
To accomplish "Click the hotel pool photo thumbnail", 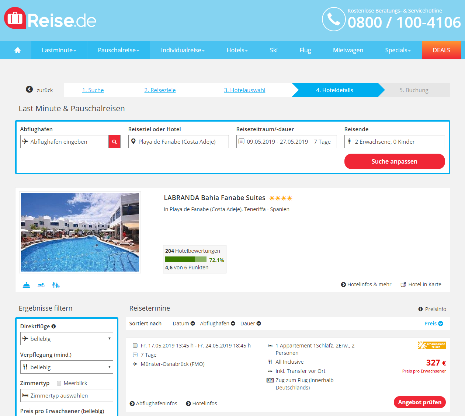I will coord(80,233).
